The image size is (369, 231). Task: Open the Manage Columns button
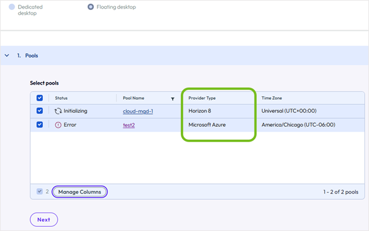(x=80, y=192)
